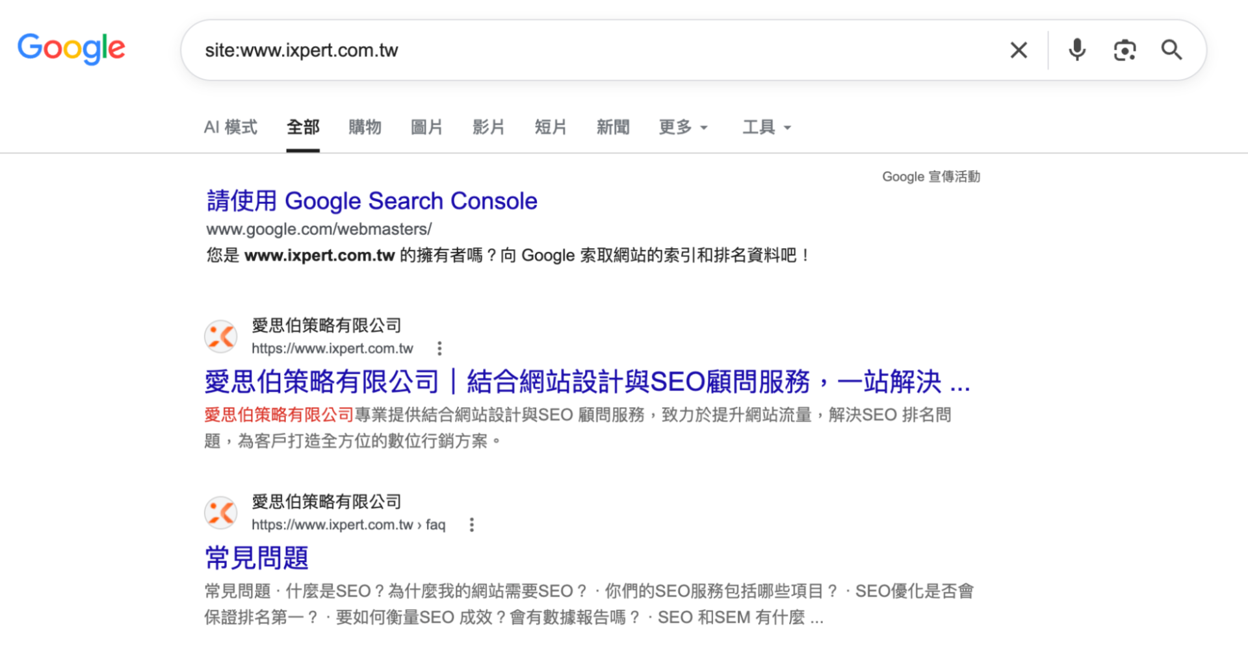
Task: Click the text 您是 www.ixpert.com.tw 的擁有者嗎
Action: coord(351,256)
